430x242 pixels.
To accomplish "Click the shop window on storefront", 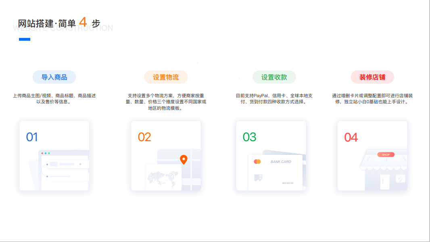I will [401, 178].
